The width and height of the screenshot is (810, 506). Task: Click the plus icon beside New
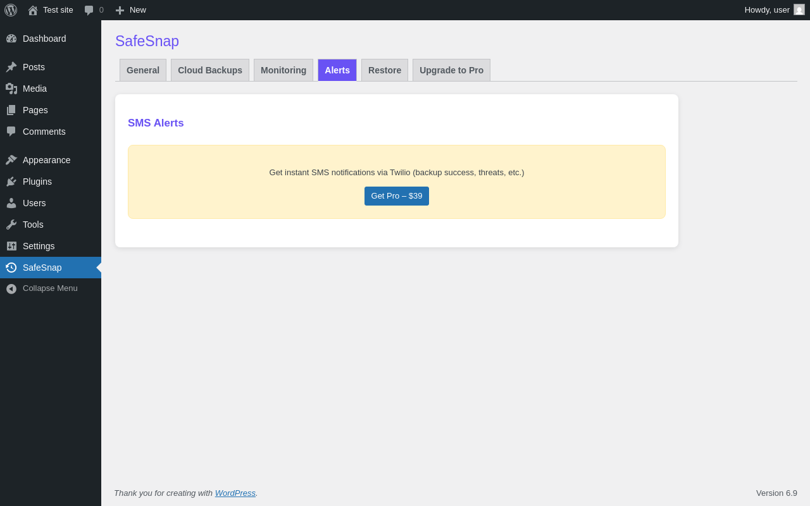(120, 10)
